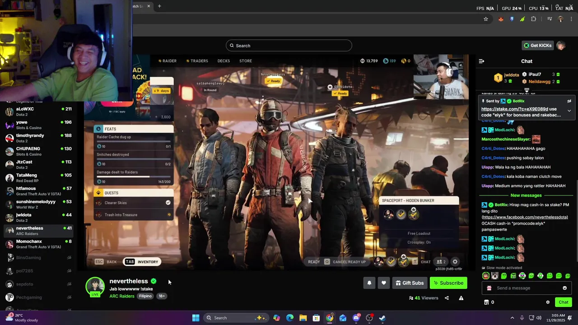Click the Kick search field
The height and width of the screenshot is (325, 578).
pos(289,46)
